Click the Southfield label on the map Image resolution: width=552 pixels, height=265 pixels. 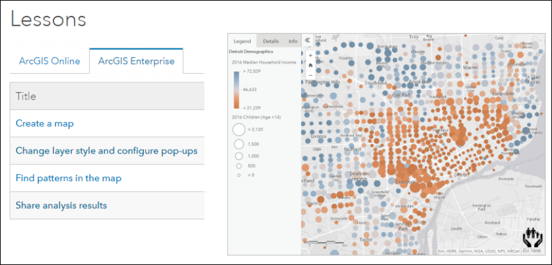click(375, 83)
